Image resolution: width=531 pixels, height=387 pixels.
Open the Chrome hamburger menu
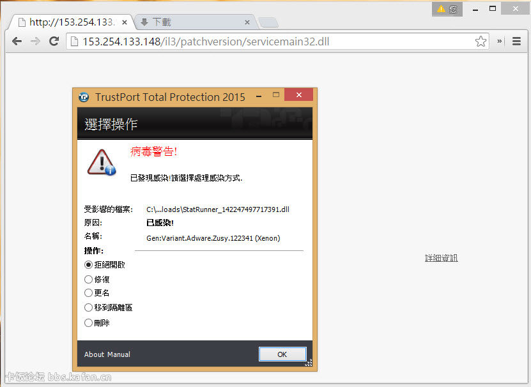click(516, 42)
